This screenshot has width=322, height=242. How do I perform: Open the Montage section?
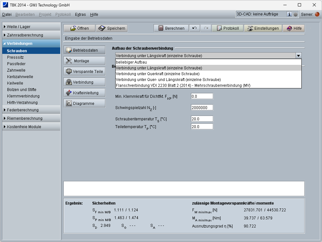[84, 61]
